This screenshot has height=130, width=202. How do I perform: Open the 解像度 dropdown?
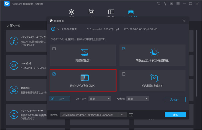[138, 99]
